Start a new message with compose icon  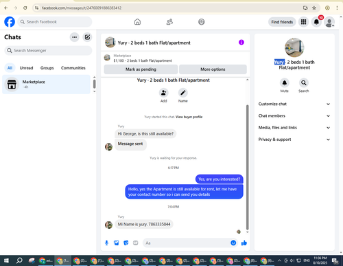[87, 37]
